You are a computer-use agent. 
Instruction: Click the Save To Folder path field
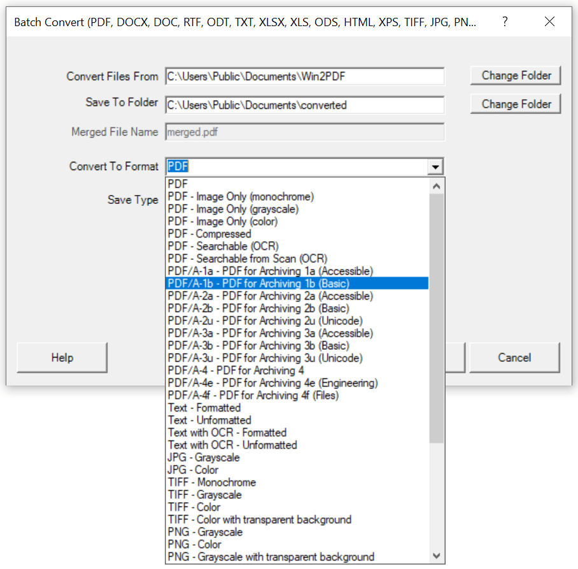click(x=304, y=105)
